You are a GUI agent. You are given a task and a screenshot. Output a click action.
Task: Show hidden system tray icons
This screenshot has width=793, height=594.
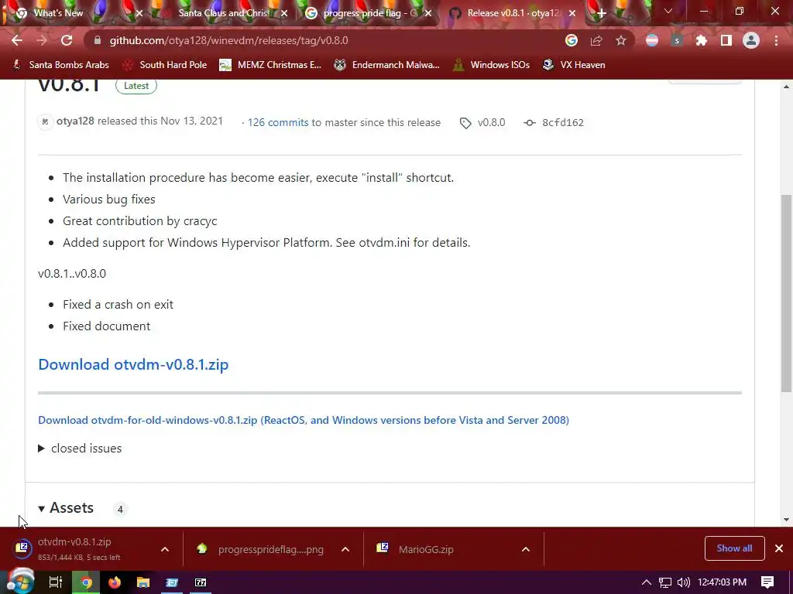click(x=647, y=582)
